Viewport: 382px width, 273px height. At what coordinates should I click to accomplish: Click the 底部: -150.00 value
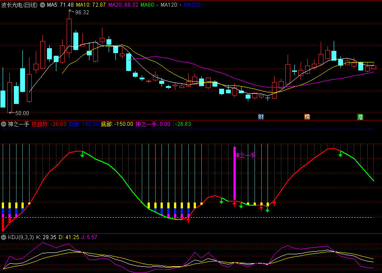pyautogui.click(x=117, y=124)
